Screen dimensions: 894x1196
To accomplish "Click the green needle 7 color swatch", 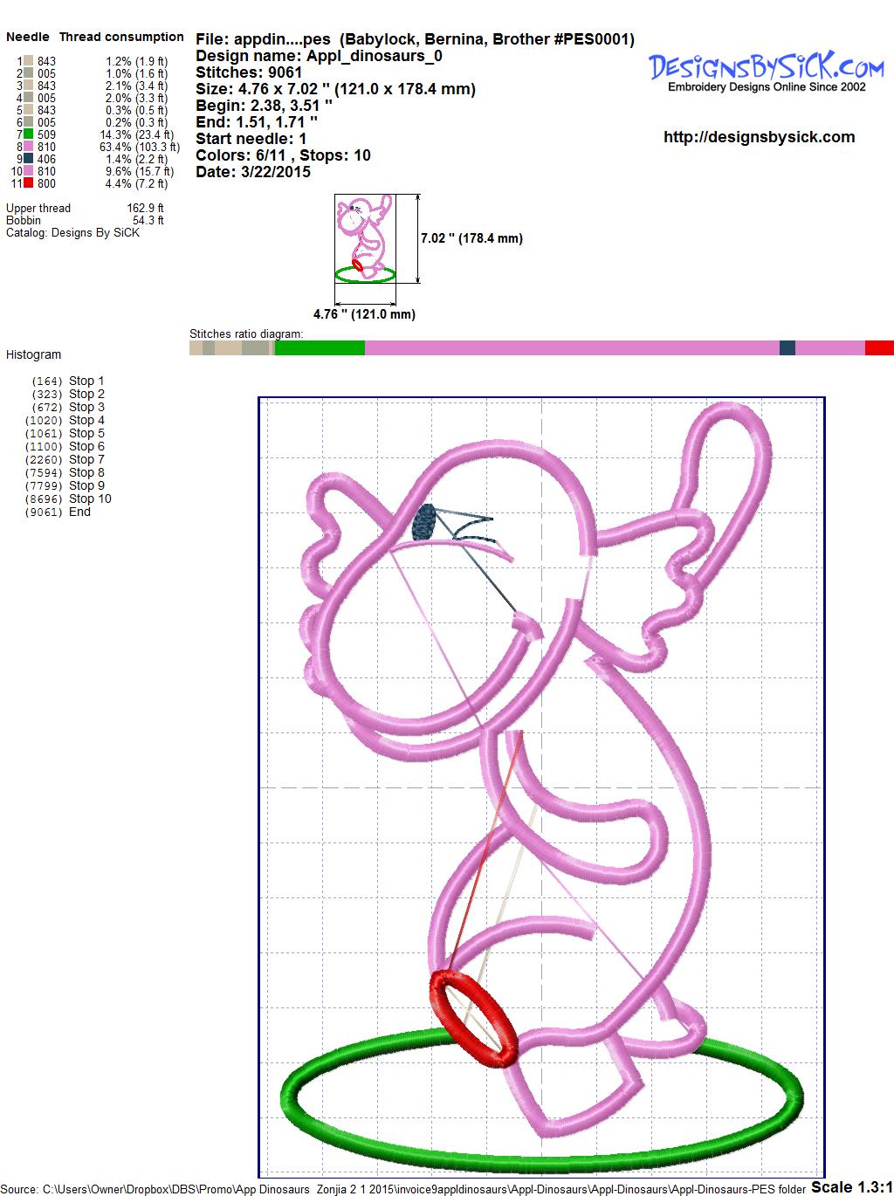I will [29, 134].
